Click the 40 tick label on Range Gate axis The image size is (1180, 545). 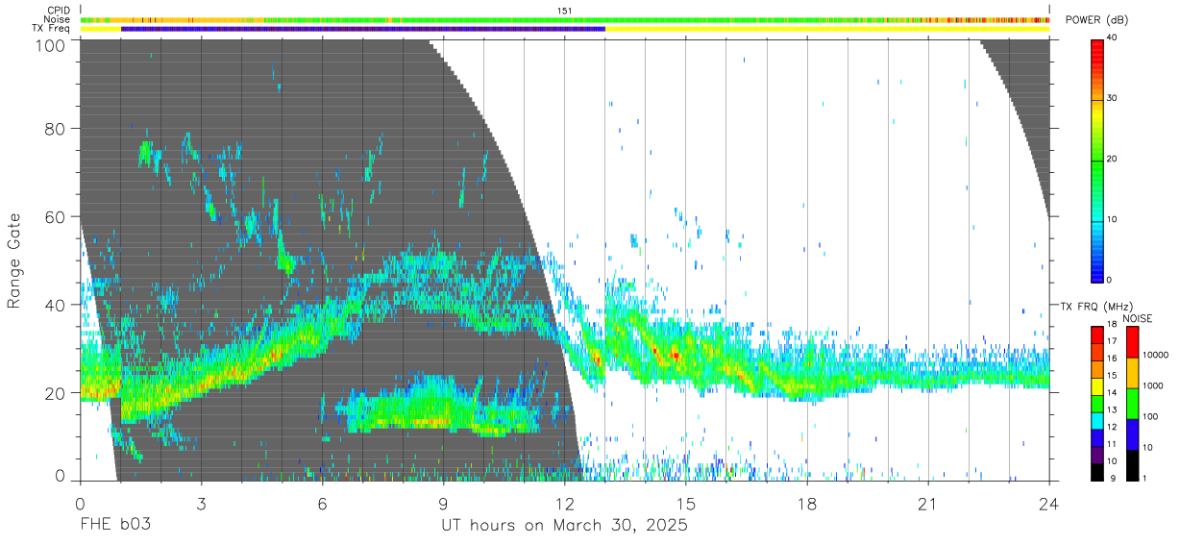56,305
